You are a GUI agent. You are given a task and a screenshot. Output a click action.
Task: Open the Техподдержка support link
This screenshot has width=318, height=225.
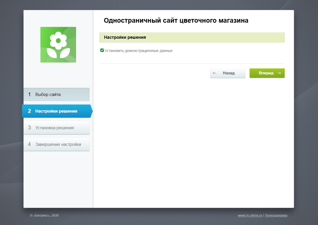[x=276, y=215]
